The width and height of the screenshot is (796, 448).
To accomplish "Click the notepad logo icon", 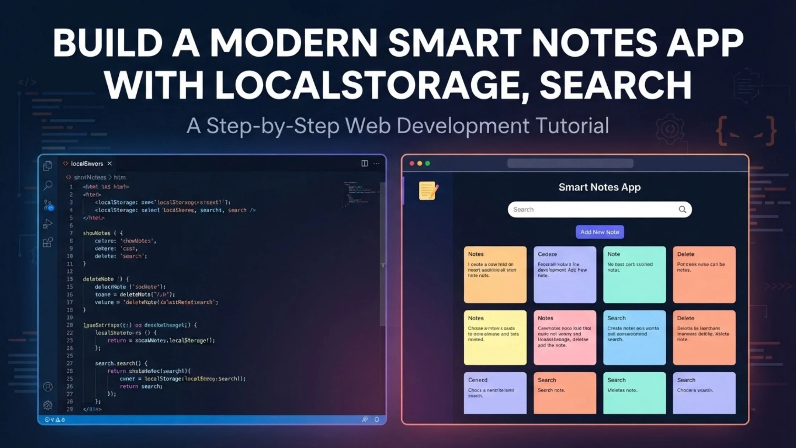I will coord(429,191).
